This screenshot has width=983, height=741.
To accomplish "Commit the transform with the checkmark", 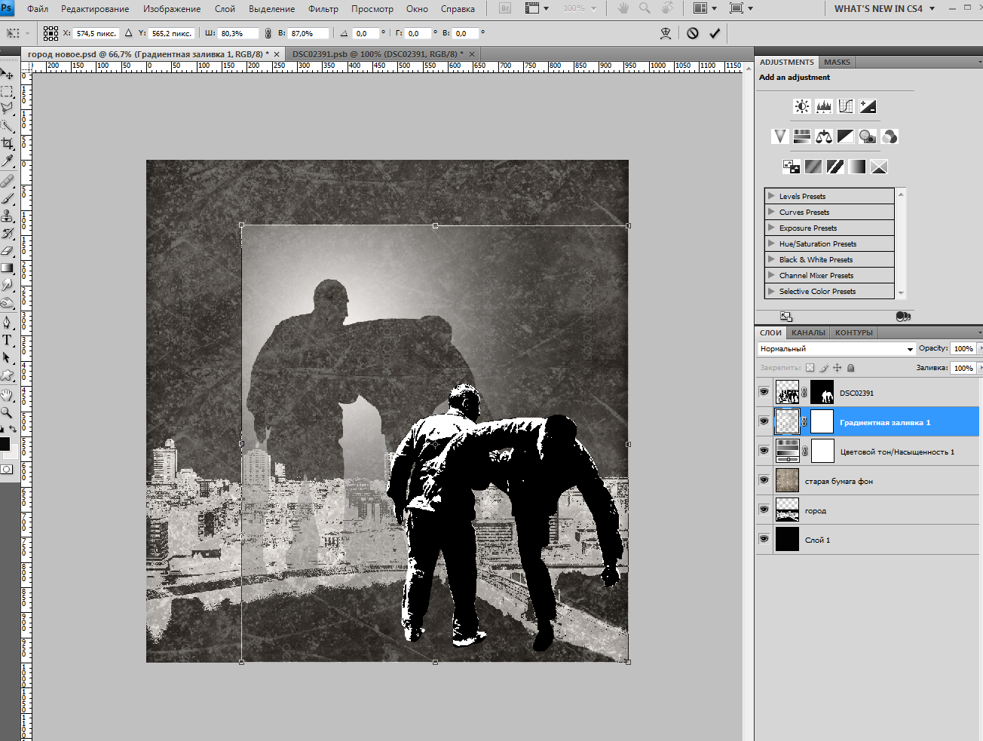I will coord(715,33).
